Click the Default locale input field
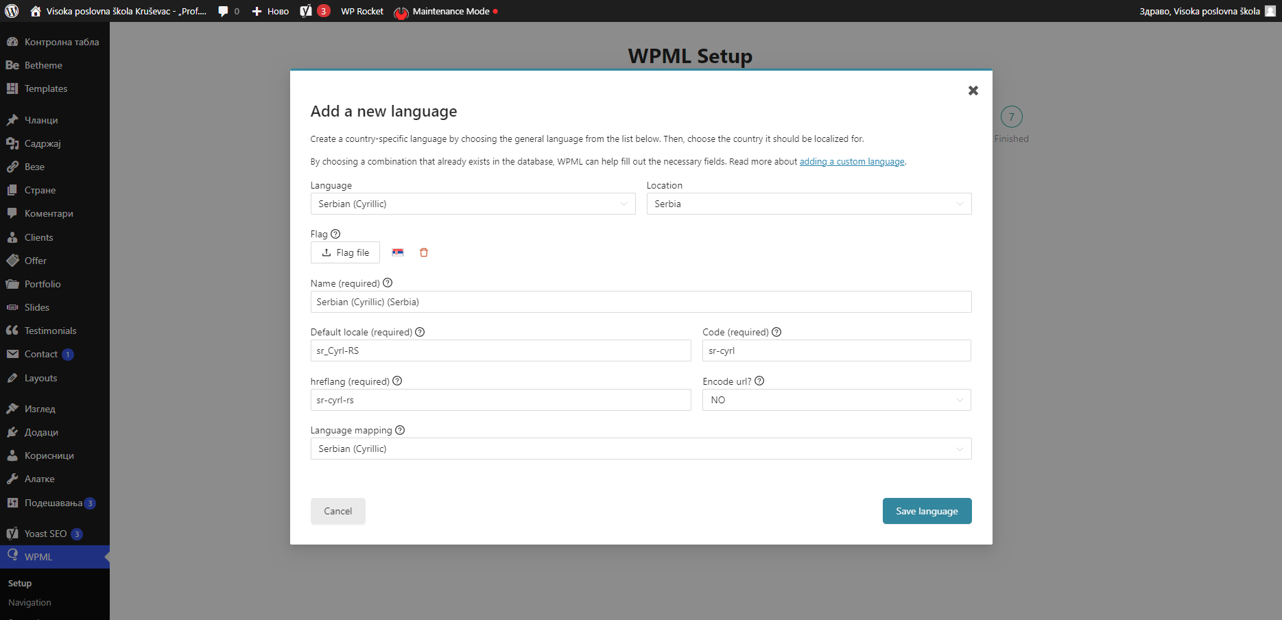1282x620 pixels. 501,350
